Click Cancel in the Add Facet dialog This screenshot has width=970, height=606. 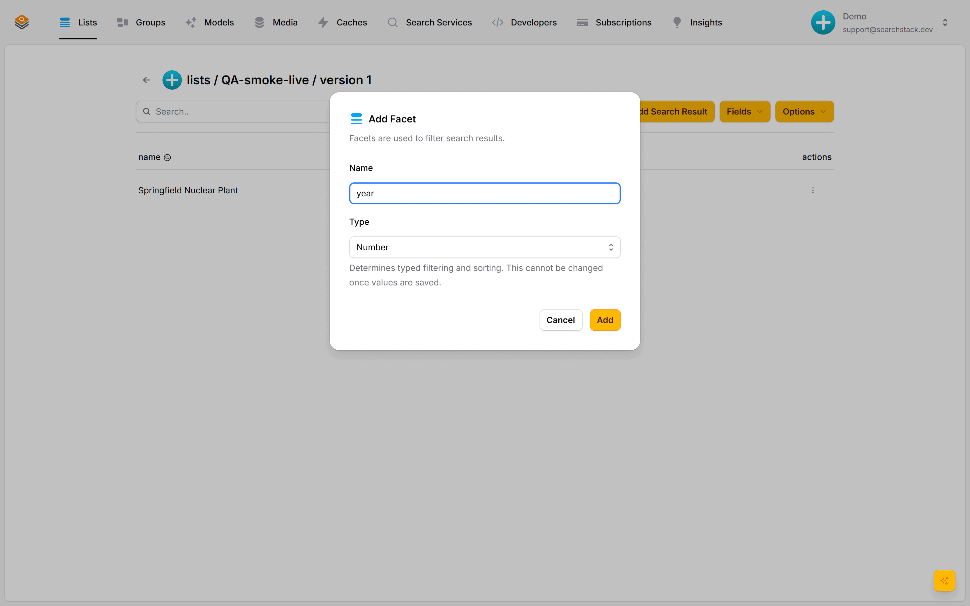[560, 320]
